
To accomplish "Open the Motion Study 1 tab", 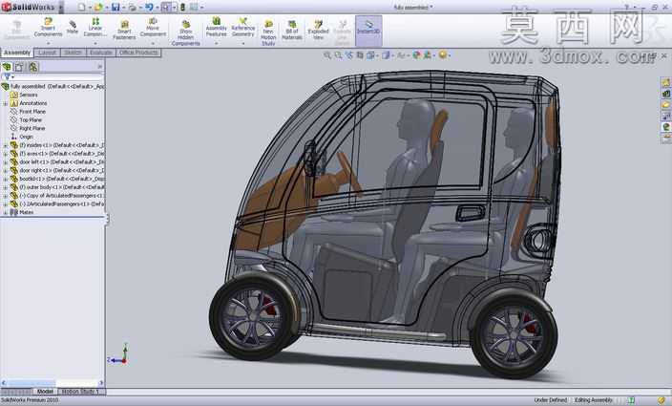I will click(80, 392).
